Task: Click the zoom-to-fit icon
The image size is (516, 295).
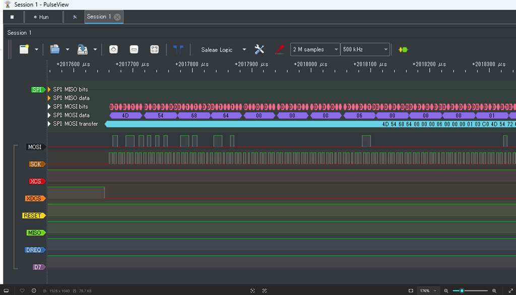Action: tap(154, 49)
